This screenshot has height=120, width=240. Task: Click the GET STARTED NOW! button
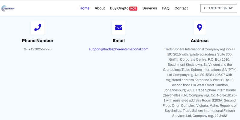[x=219, y=8]
